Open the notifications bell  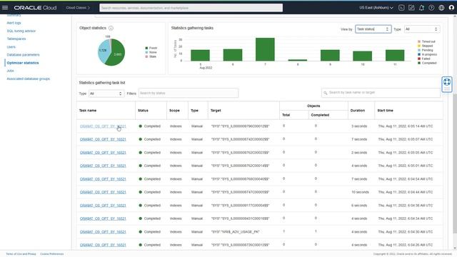point(421,8)
